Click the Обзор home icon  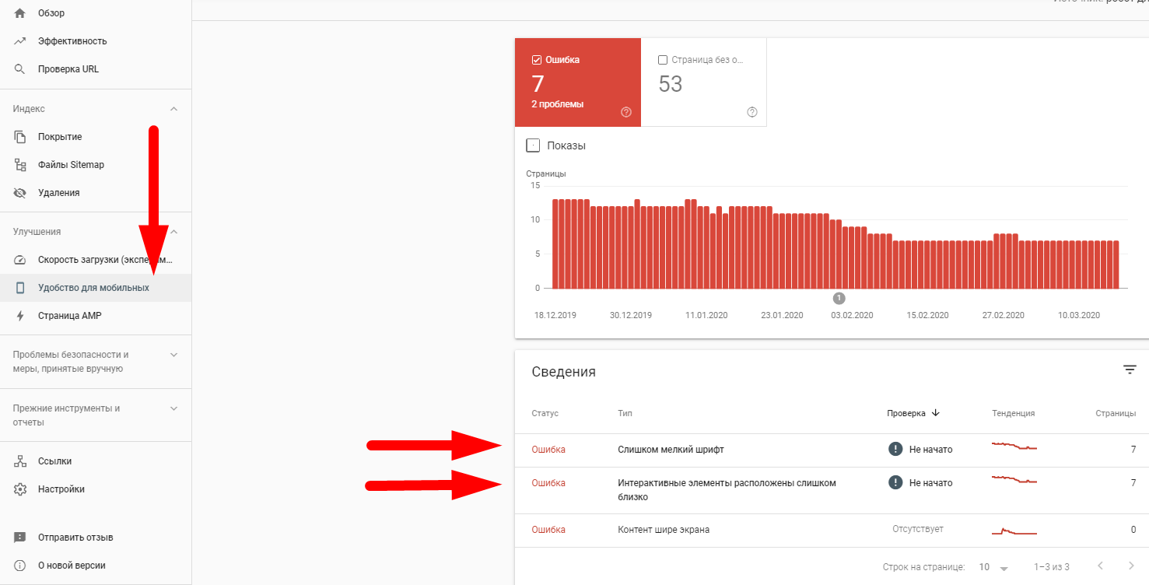(x=20, y=13)
